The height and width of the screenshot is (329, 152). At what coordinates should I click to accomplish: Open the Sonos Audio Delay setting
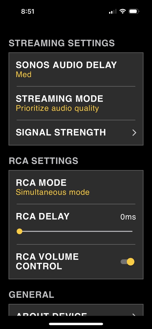tap(76, 69)
